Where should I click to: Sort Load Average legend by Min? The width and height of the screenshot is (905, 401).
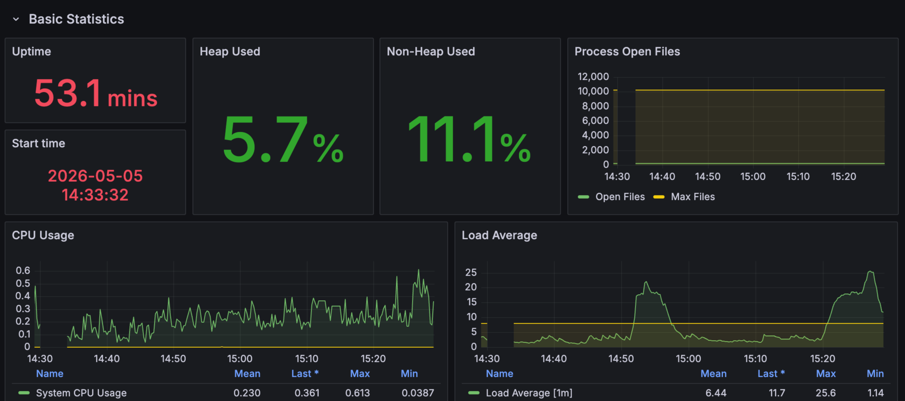875,374
